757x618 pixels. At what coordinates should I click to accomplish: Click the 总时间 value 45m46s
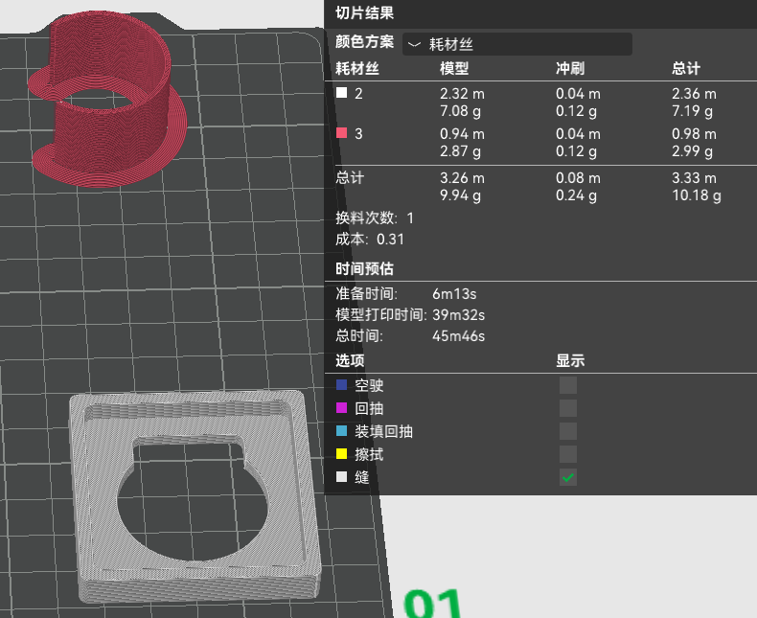[x=458, y=336]
